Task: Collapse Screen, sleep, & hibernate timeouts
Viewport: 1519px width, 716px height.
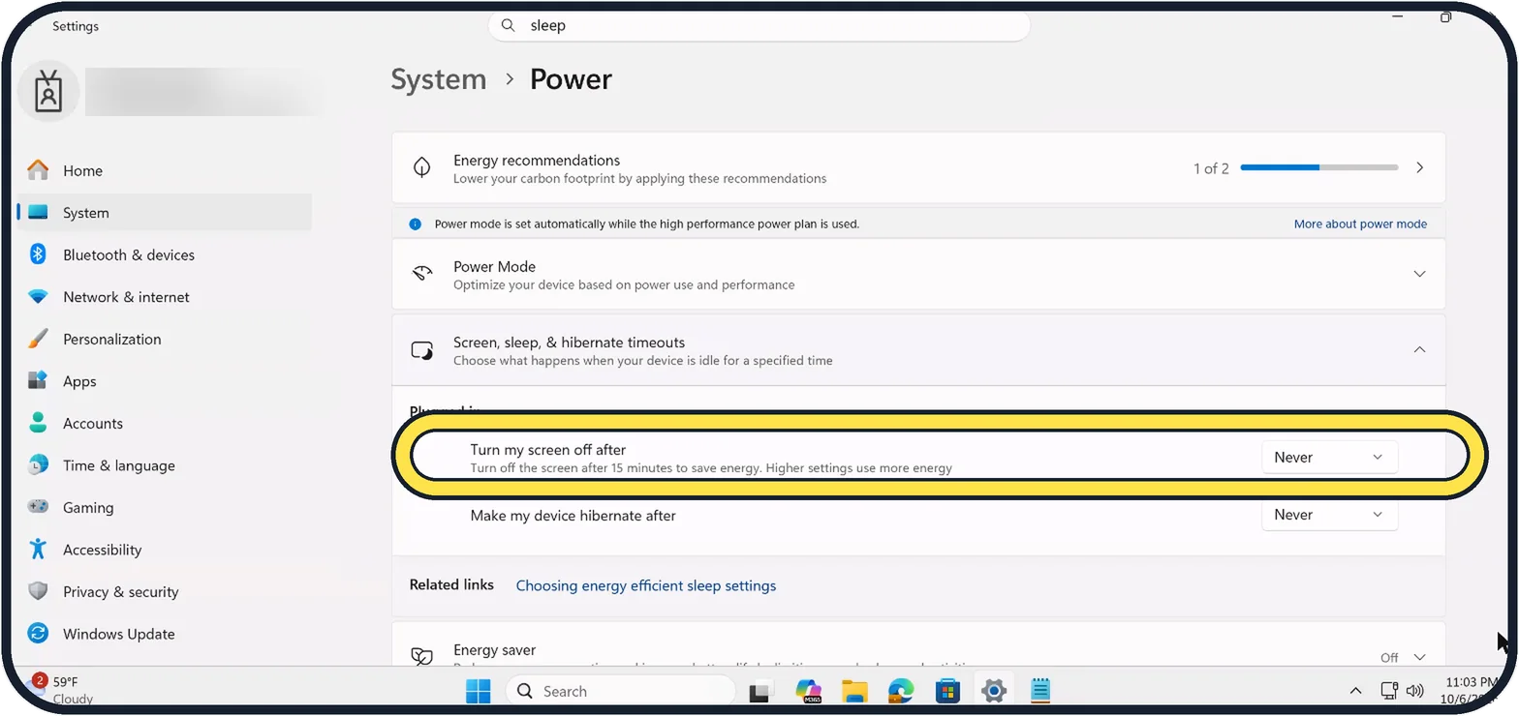Action: 918,350
